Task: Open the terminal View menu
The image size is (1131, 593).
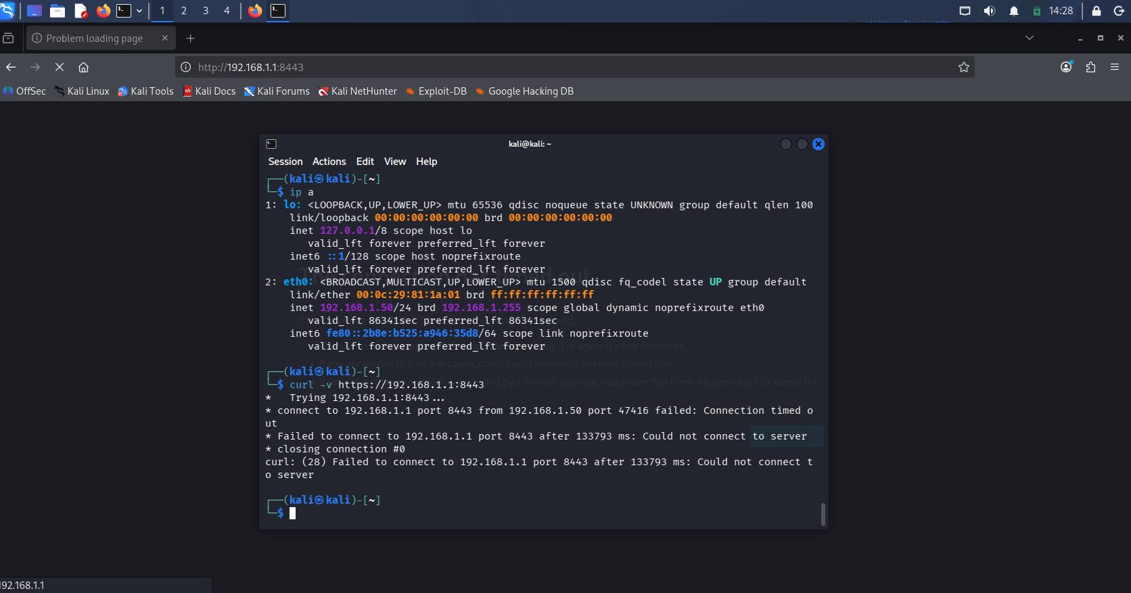Action: (x=395, y=162)
